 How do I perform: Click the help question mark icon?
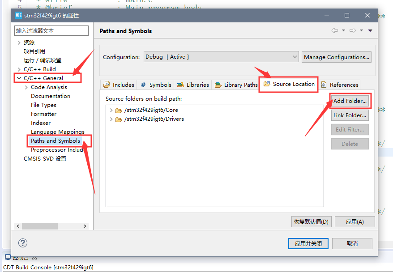coord(22,243)
